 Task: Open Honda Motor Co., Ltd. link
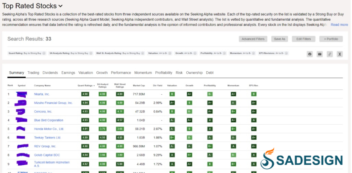(49, 129)
